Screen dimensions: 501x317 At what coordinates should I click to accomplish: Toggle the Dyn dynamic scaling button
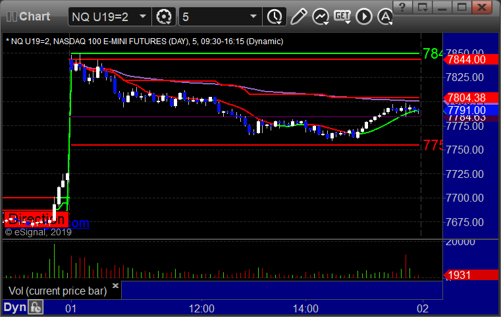tap(14, 307)
